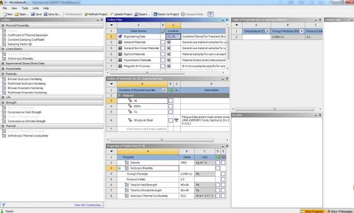Select Coefficient of Thermal Expansion in toolbox
This screenshot has height=213, width=354.
coord(28,35)
